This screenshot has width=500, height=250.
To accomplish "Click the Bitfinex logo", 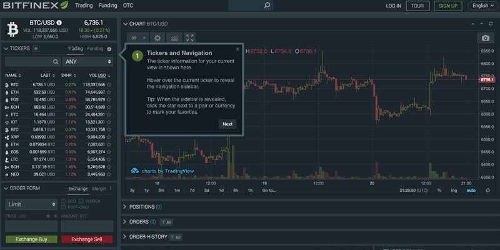I will click(36, 6).
